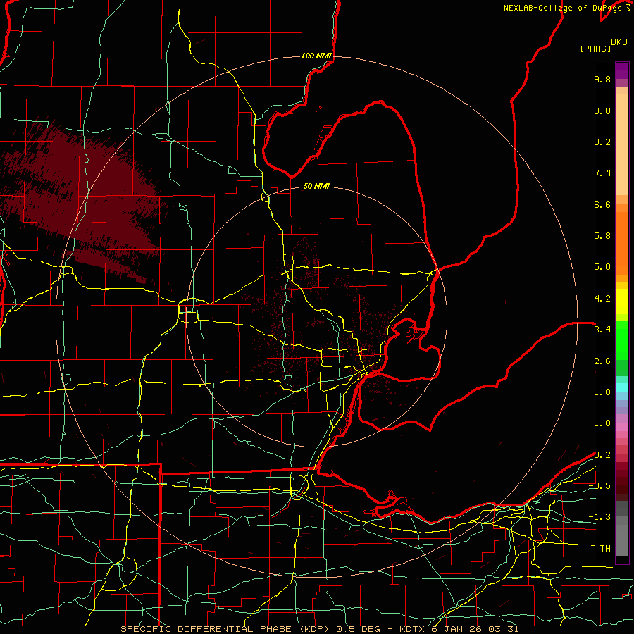Click the 5.0 scale value
This screenshot has height=634, width=634.
pyautogui.click(x=602, y=267)
